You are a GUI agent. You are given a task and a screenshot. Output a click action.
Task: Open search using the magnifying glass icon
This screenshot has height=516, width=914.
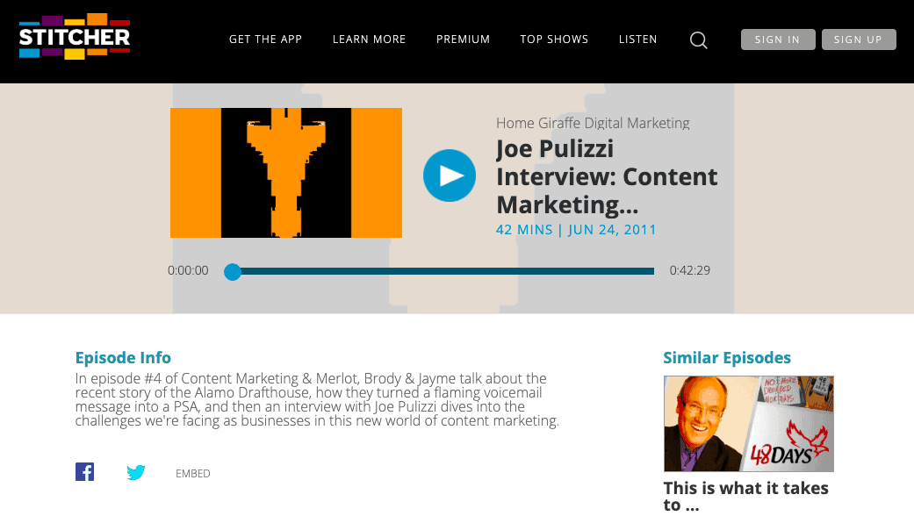[698, 39]
